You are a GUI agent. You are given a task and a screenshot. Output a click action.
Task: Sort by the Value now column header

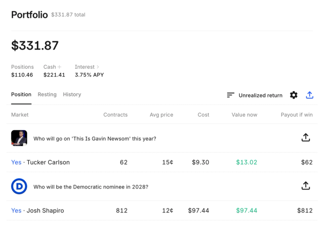(x=244, y=115)
